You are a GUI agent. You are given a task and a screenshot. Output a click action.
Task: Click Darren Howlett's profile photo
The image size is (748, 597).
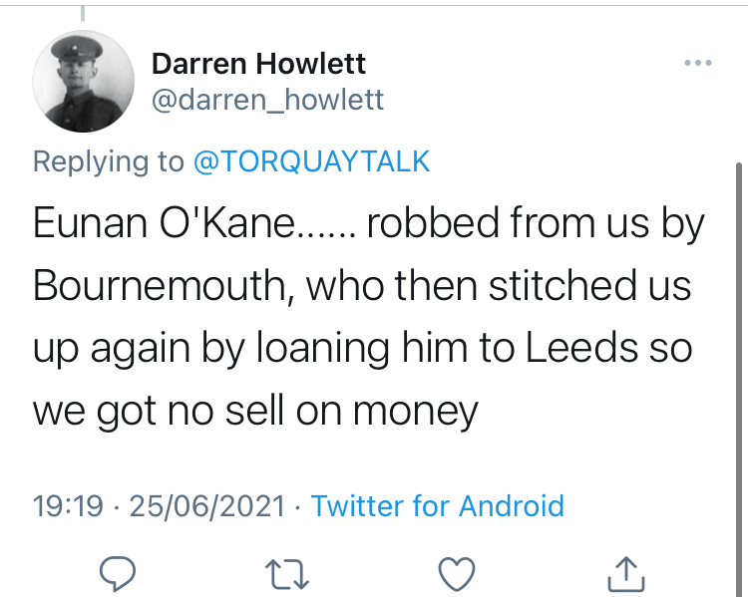pyautogui.click(x=83, y=81)
